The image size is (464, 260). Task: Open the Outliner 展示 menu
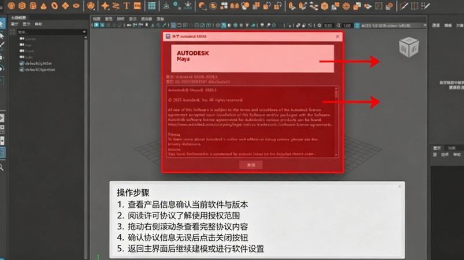(14, 24)
